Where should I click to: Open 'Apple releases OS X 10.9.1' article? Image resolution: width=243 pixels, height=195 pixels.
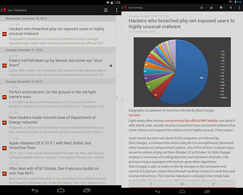58,148
